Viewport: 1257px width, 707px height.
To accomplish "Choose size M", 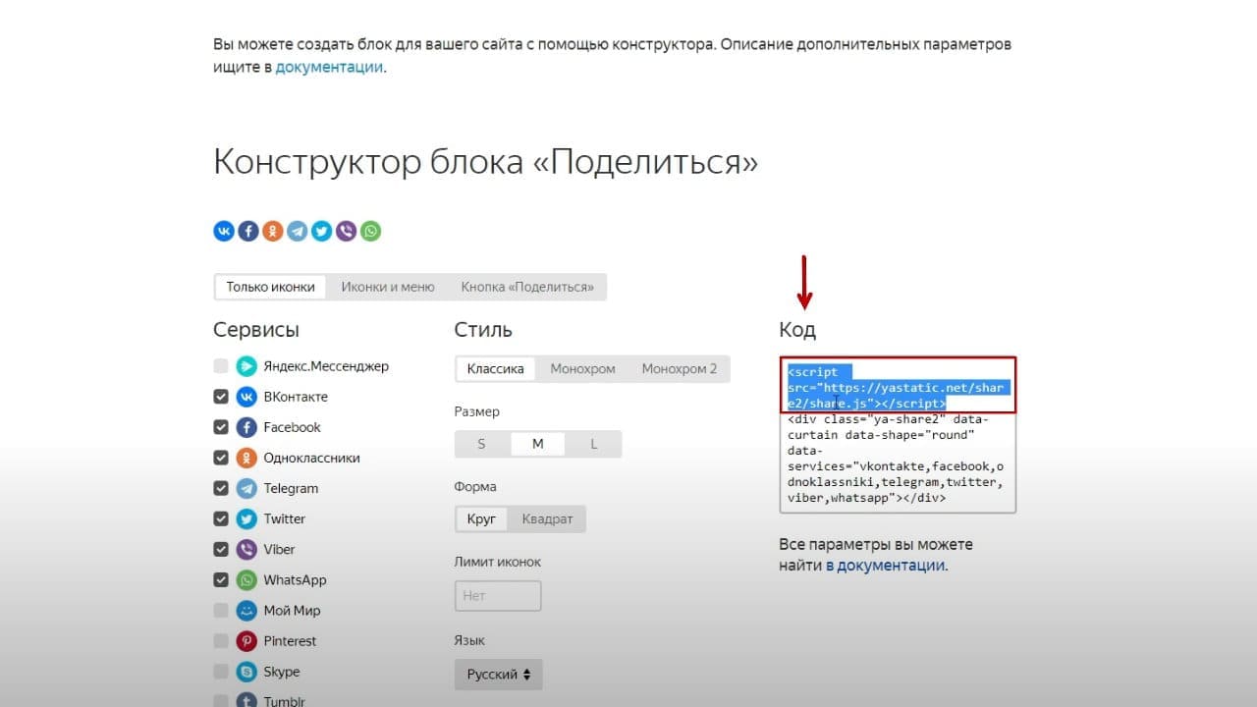I will 538,444.
